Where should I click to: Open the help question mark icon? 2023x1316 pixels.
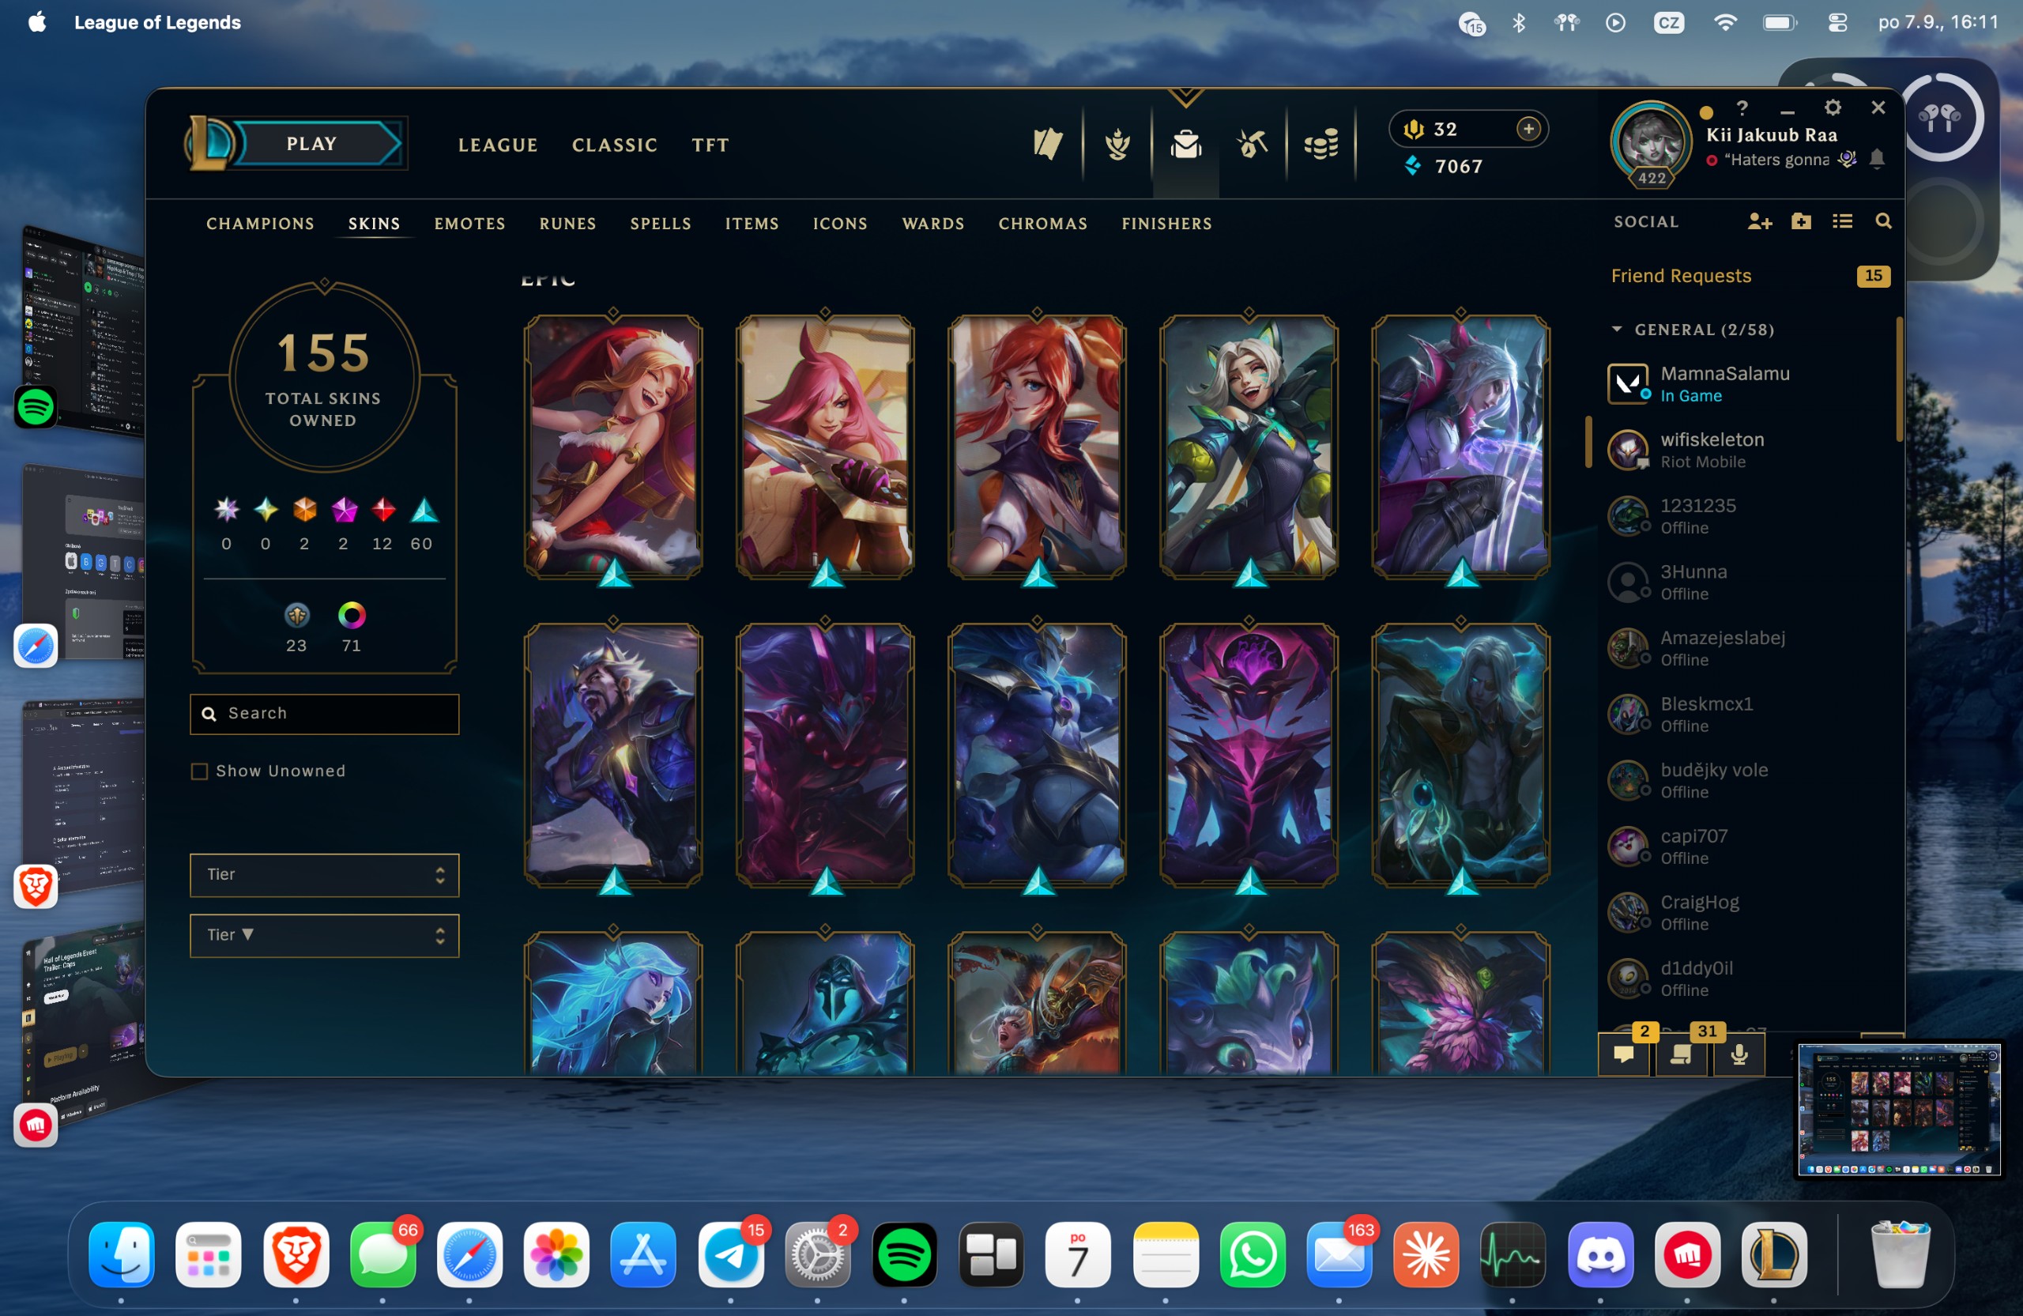point(1742,108)
